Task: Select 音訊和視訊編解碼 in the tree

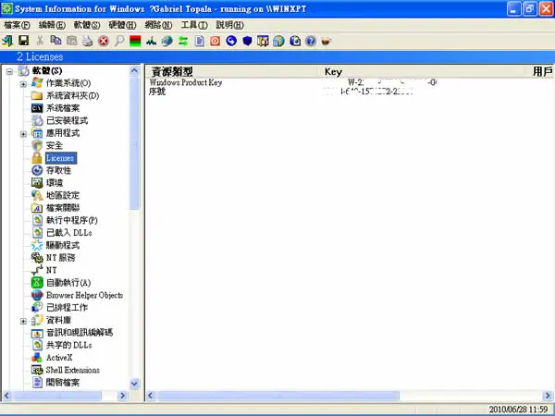Action: (x=80, y=333)
